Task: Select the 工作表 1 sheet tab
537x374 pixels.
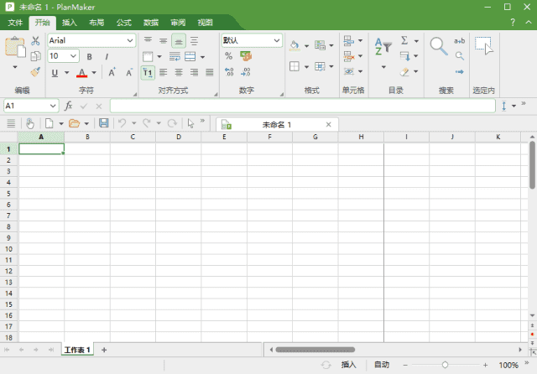Action: tap(77, 350)
